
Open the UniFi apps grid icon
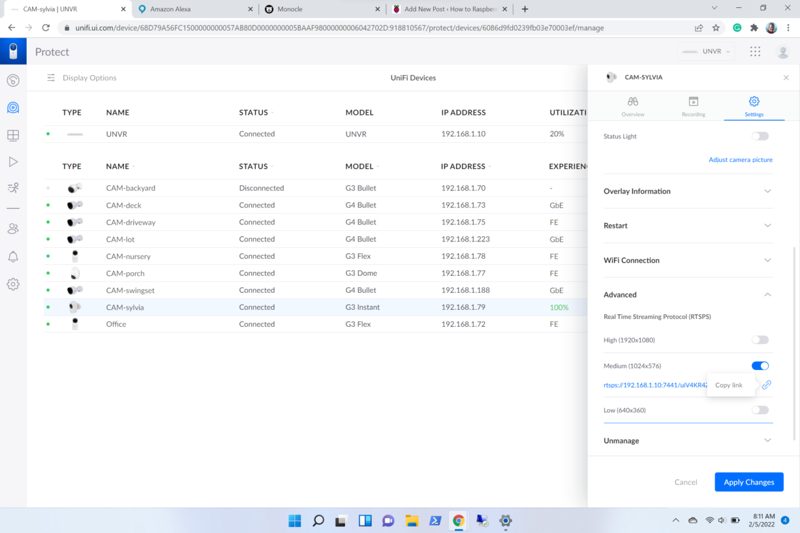tap(755, 52)
